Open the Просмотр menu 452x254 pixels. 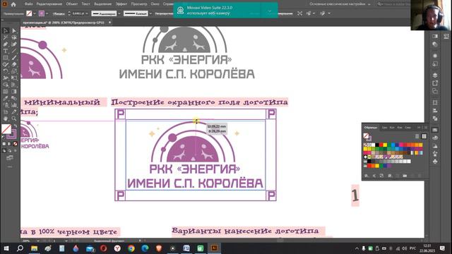[x=139, y=4]
